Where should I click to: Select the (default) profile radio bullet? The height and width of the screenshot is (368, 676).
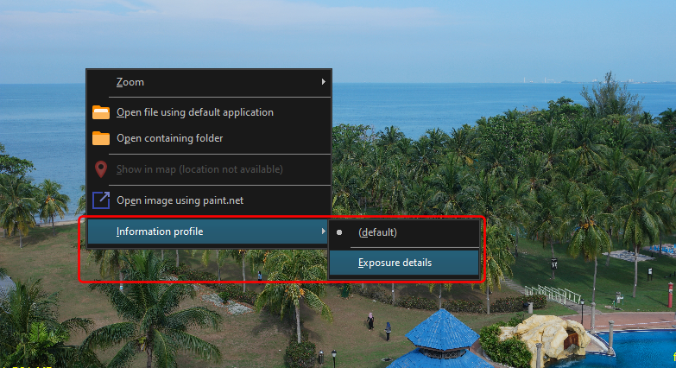coord(339,232)
